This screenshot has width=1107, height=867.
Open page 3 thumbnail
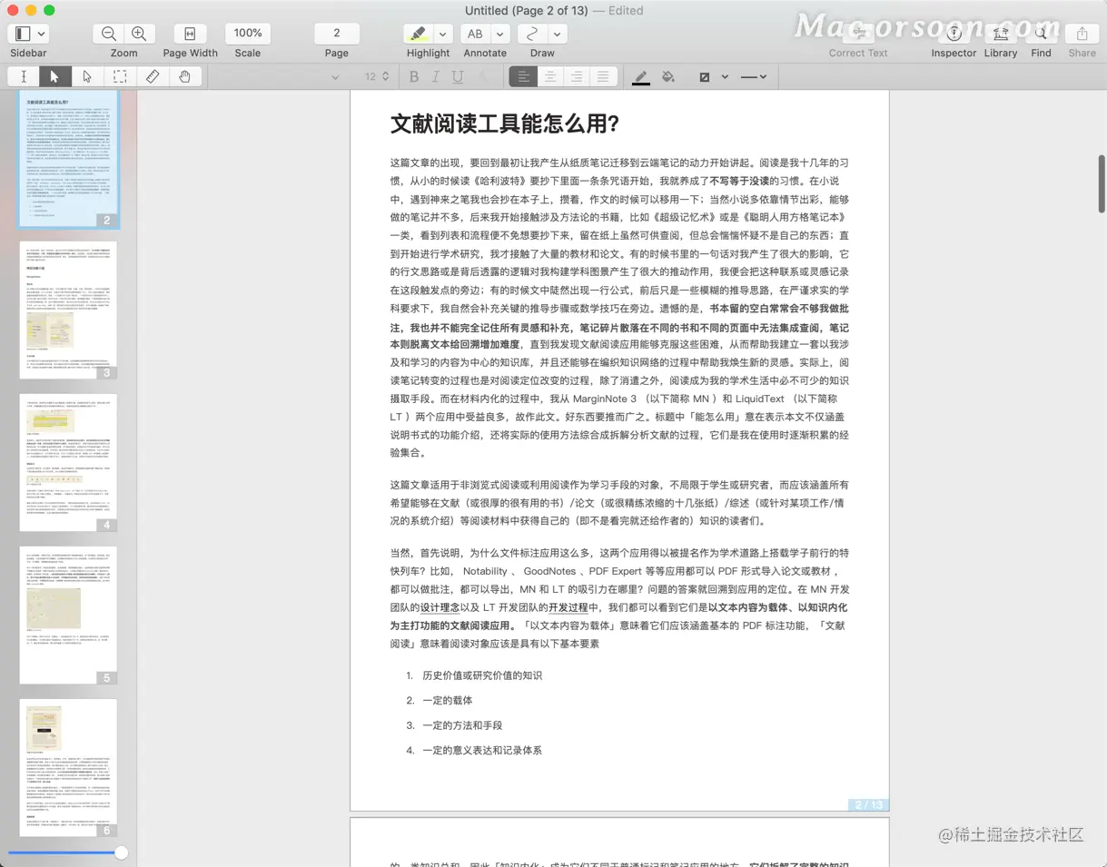click(x=69, y=310)
